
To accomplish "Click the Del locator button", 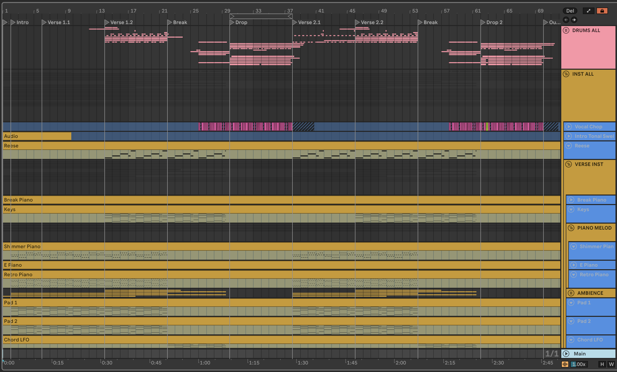I will 570,11.
